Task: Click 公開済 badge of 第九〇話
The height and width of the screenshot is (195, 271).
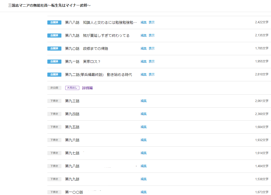Action: click(54, 49)
